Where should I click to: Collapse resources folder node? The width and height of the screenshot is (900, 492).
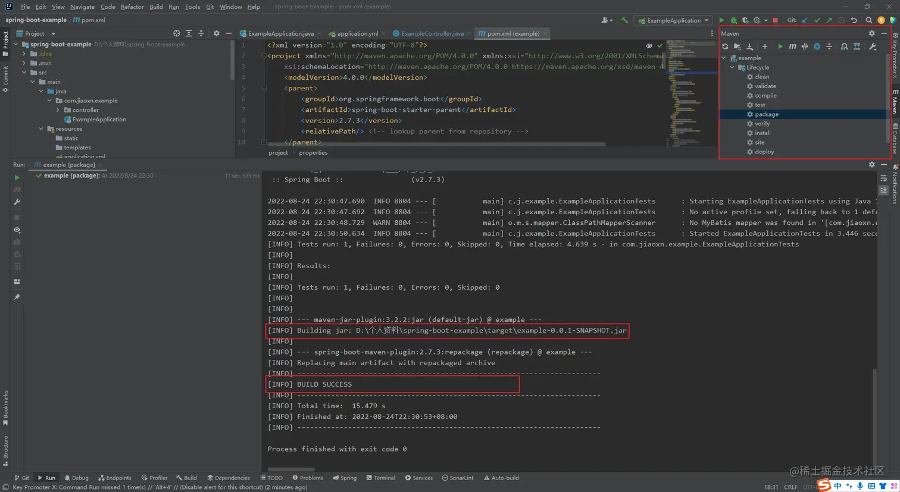41,129
